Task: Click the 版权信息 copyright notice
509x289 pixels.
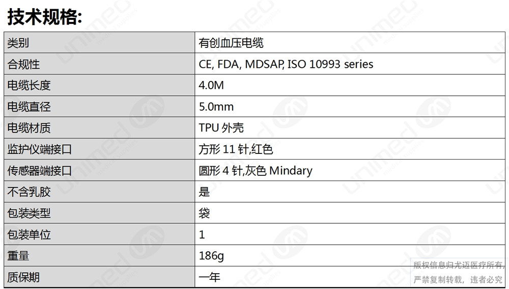Action: [459, 272]
